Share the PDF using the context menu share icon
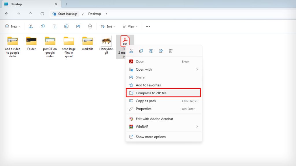This screenshot has width=296, height=166. pyautogui.click(x=161, y=51)
